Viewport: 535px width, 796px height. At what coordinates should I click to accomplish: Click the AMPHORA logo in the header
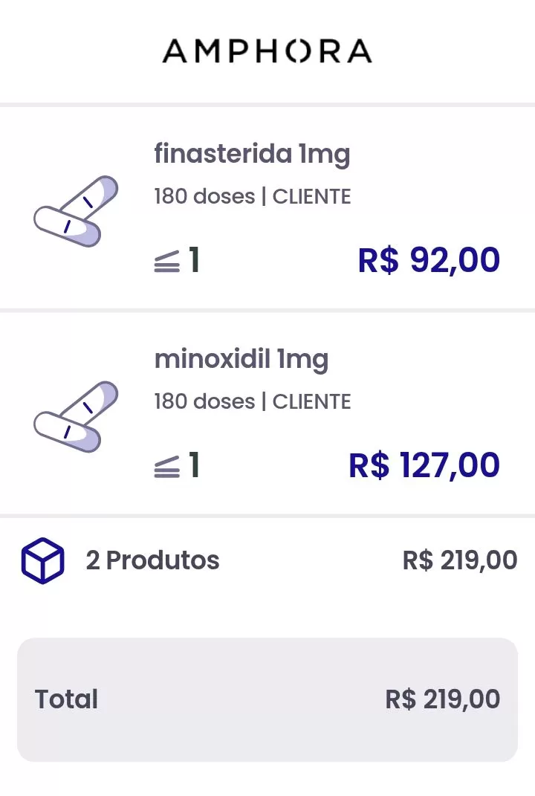267,51
